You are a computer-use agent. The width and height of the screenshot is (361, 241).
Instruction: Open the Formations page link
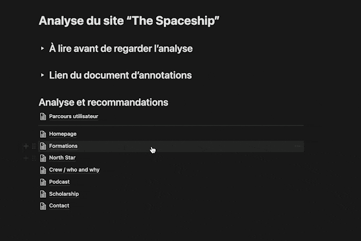pyautogui.click(x=63, y=146)
